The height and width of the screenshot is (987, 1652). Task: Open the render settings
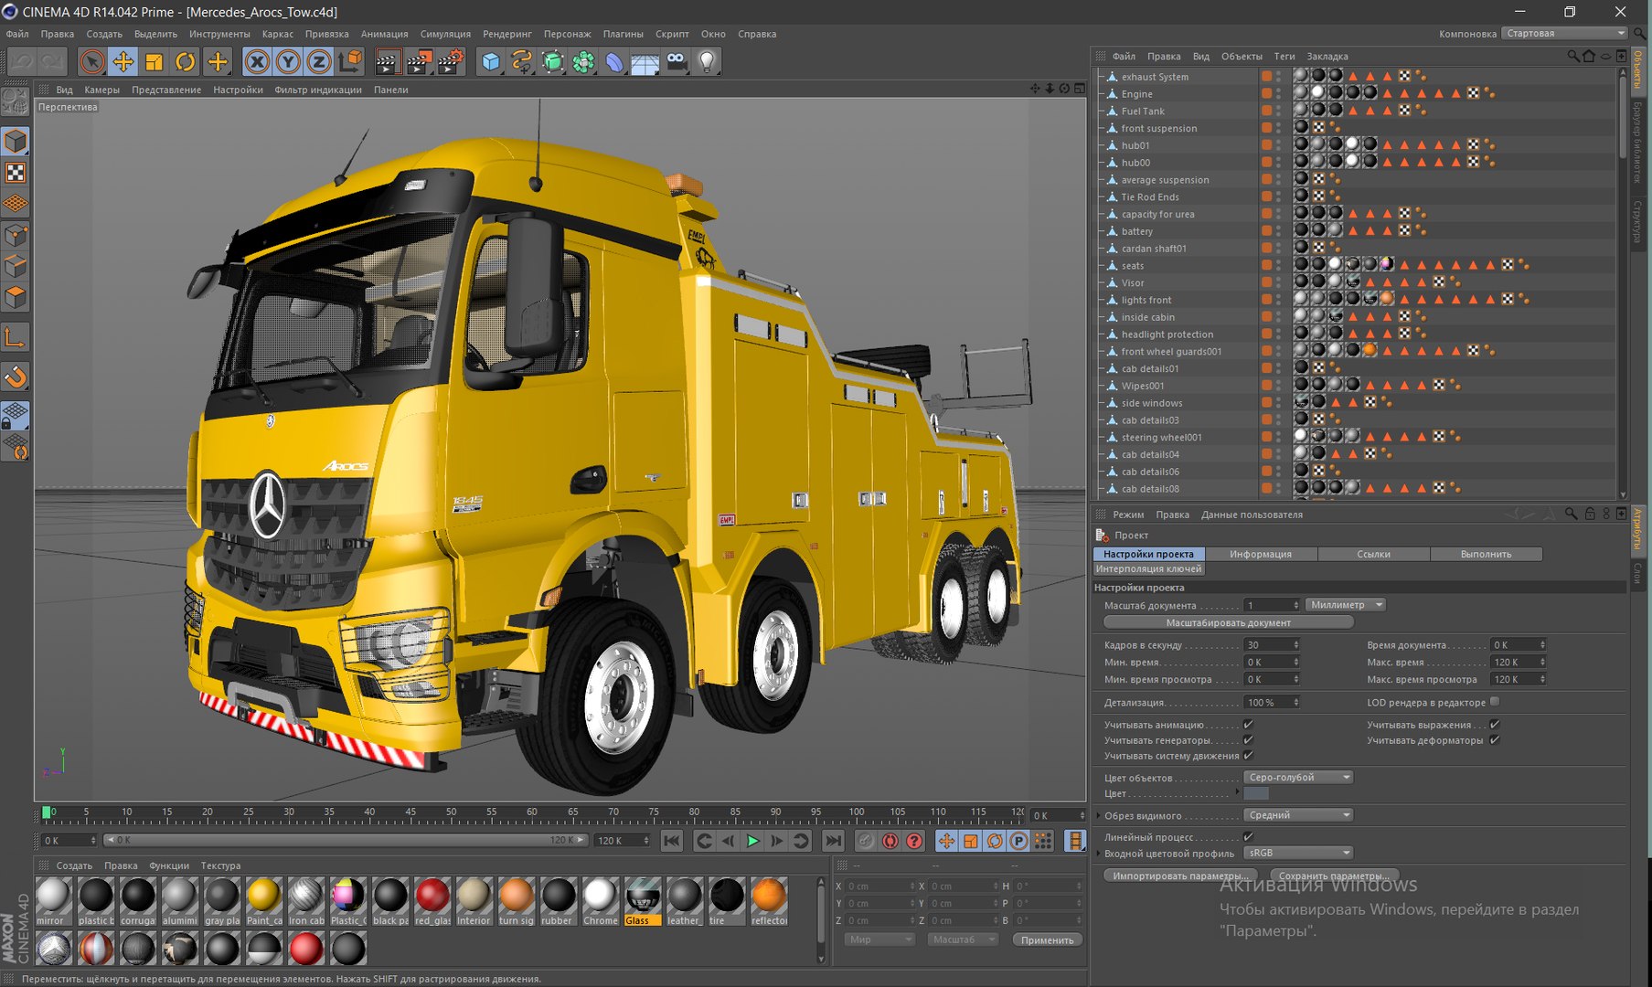pos(451,61)
